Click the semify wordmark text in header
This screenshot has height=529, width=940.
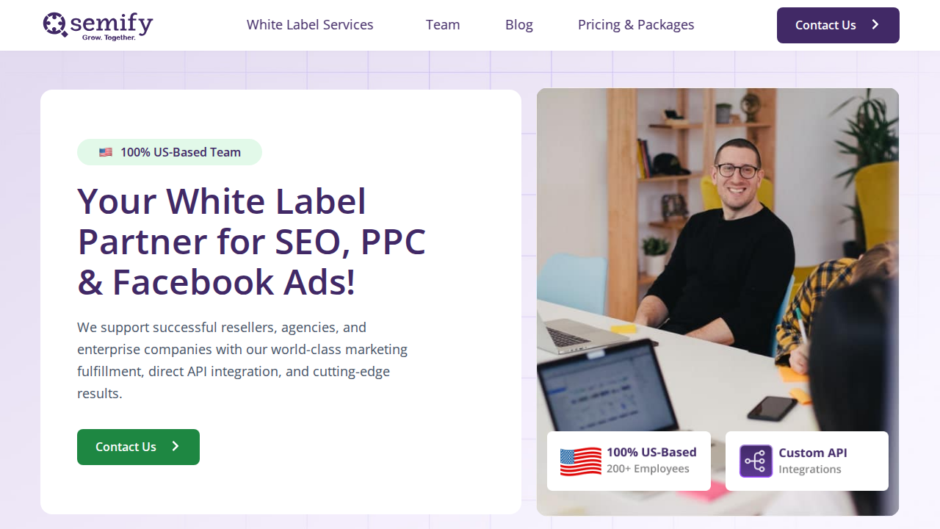click(112, 22)
